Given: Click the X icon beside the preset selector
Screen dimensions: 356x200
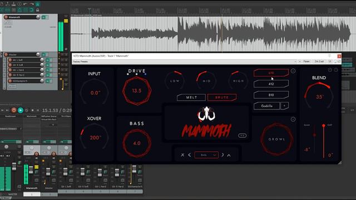Looking at the screenshot, I should (x=182, y=155).
